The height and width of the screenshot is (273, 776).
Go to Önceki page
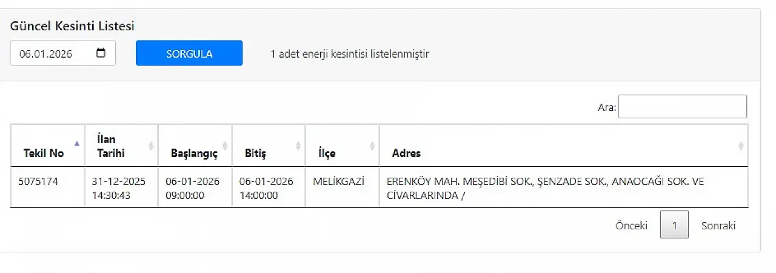tap(631, 226)
